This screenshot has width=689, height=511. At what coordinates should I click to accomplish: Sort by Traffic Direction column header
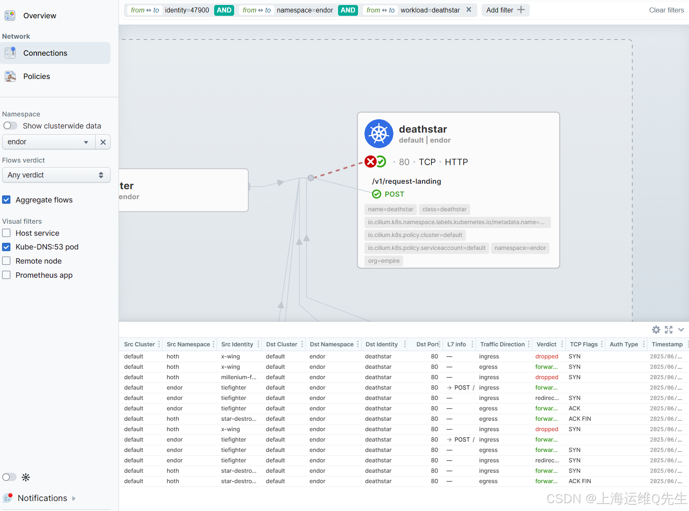502,344
